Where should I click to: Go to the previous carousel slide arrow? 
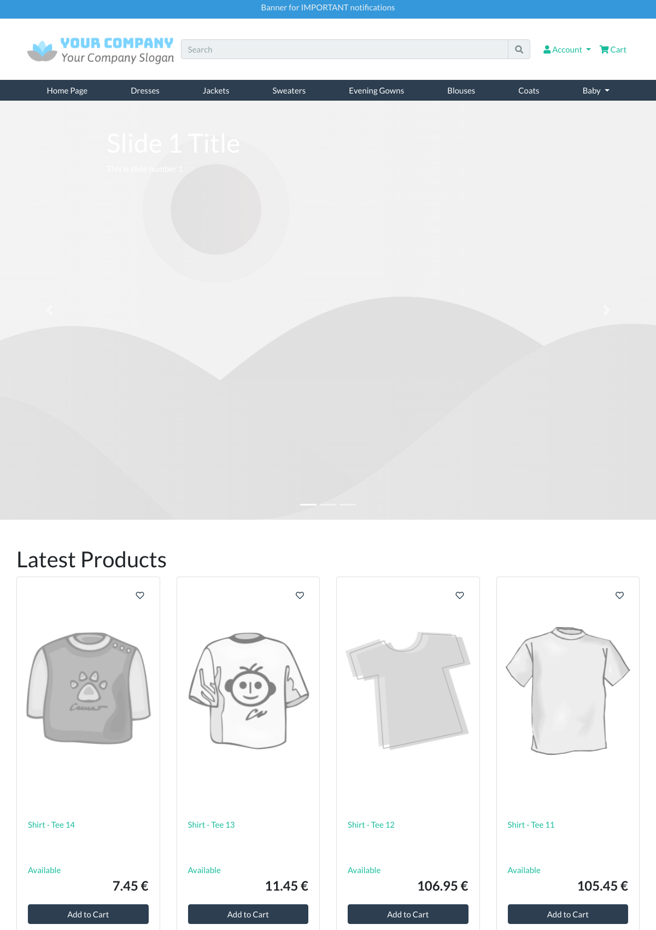click(49, 310)
